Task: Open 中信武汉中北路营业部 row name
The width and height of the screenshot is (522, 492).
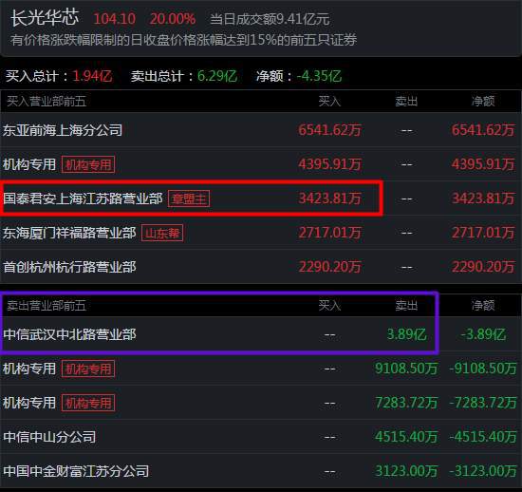Action: coord(69,334)
